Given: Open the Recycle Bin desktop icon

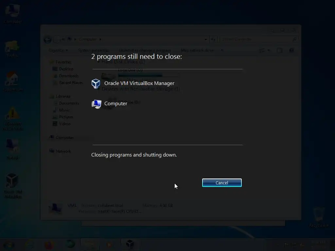Looking at the screenshot, I should pos(319,217).
